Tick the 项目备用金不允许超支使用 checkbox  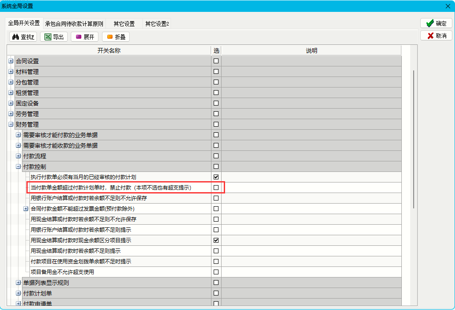click(x=216, y=272)
